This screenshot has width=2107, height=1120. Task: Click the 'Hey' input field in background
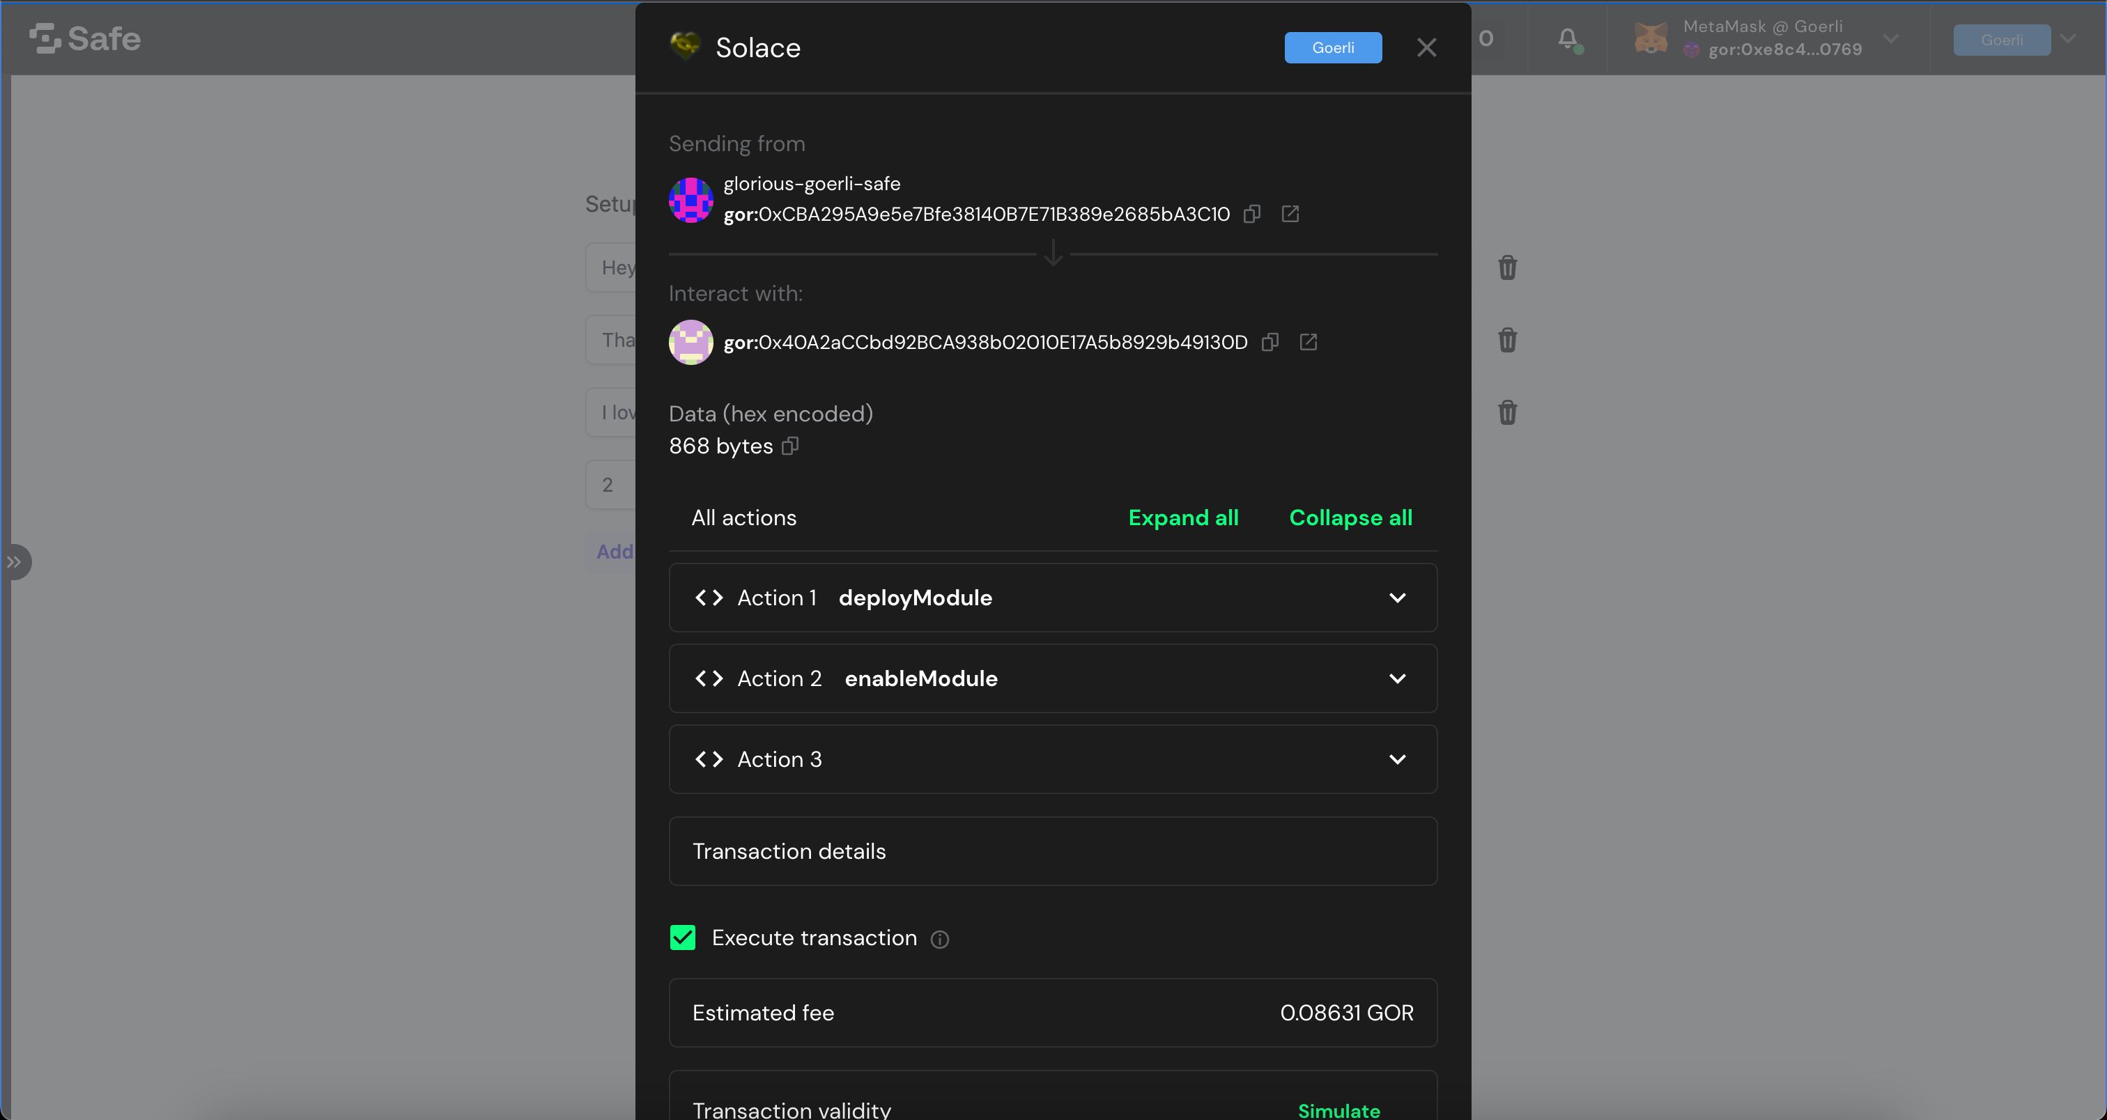click(x=611, y=267)
